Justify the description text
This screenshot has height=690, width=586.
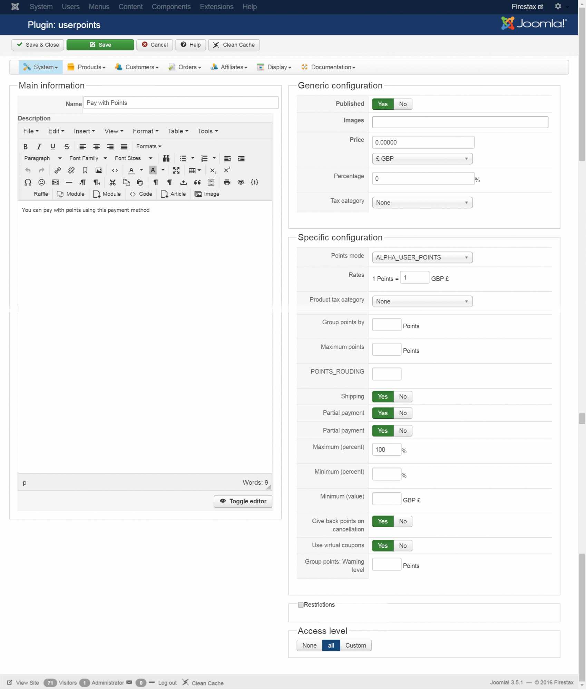pos(124,147)
